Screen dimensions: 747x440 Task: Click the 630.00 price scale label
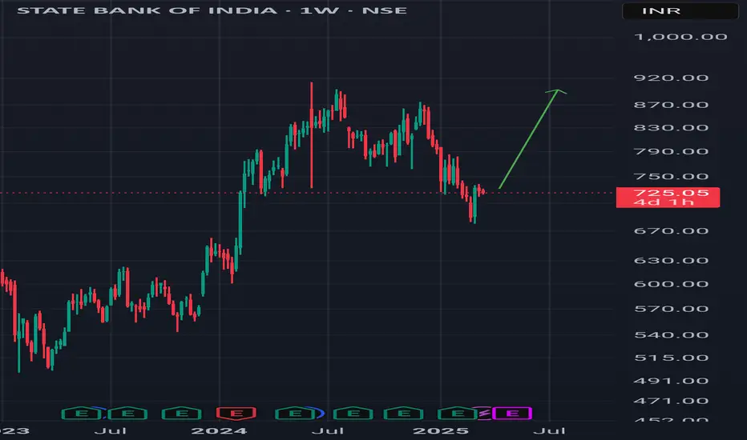671,260
